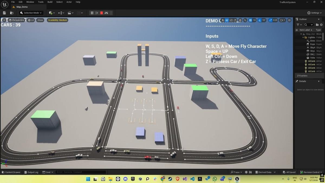The image size is (325, 183).
Task: Sort by Item Label column header
Action: [x=306, y=30]
